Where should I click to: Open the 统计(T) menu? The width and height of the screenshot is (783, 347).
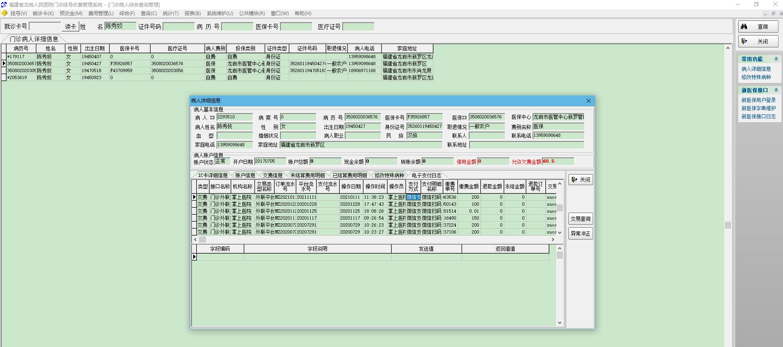pyautogui.click(x=171, y=14)
